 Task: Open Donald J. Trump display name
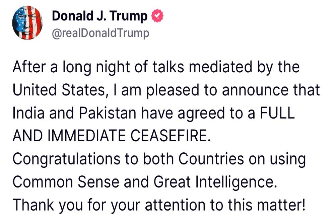pos(99,16)
